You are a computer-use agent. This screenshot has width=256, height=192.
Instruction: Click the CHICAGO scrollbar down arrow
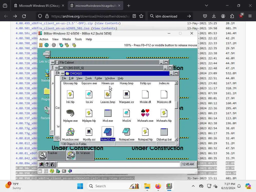pos(176,139)
